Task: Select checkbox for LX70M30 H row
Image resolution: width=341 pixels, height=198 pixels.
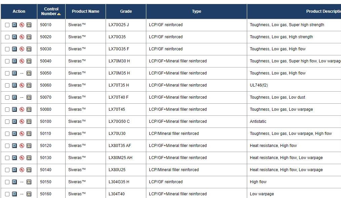Action: 7,61
